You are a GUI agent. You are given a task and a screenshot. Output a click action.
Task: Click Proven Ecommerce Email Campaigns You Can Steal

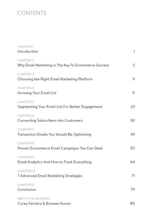click(60, 148)
